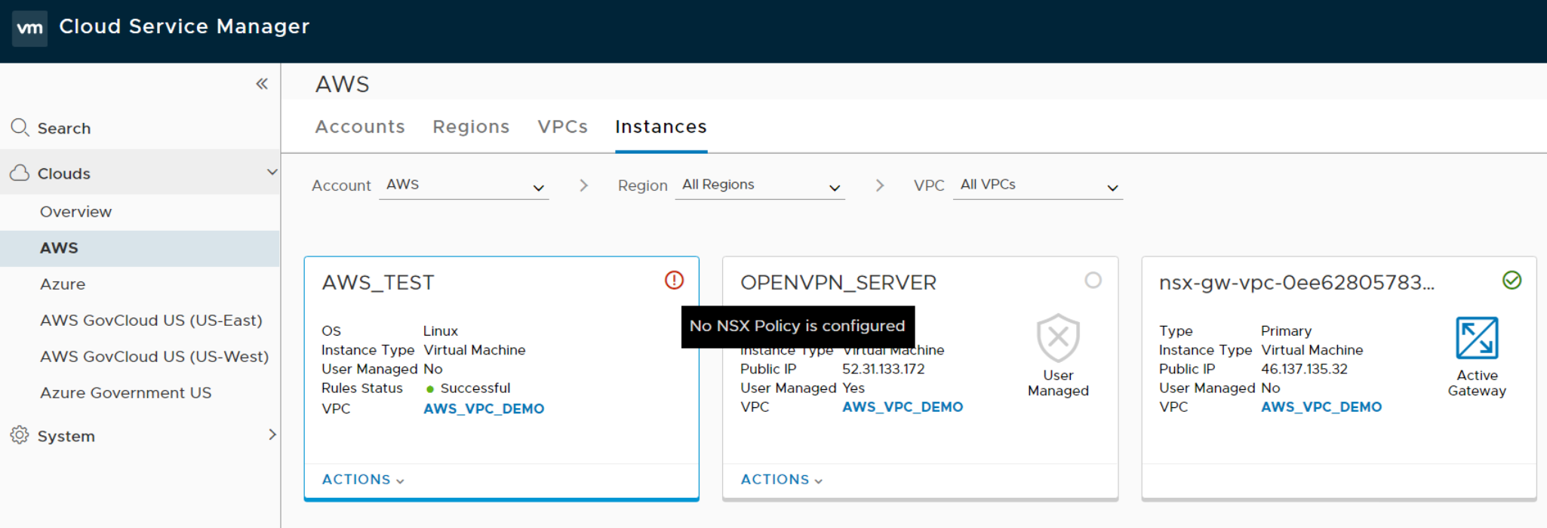Collapse the sidebar with double chevron

pyautogui.click(x=262, y=84)
